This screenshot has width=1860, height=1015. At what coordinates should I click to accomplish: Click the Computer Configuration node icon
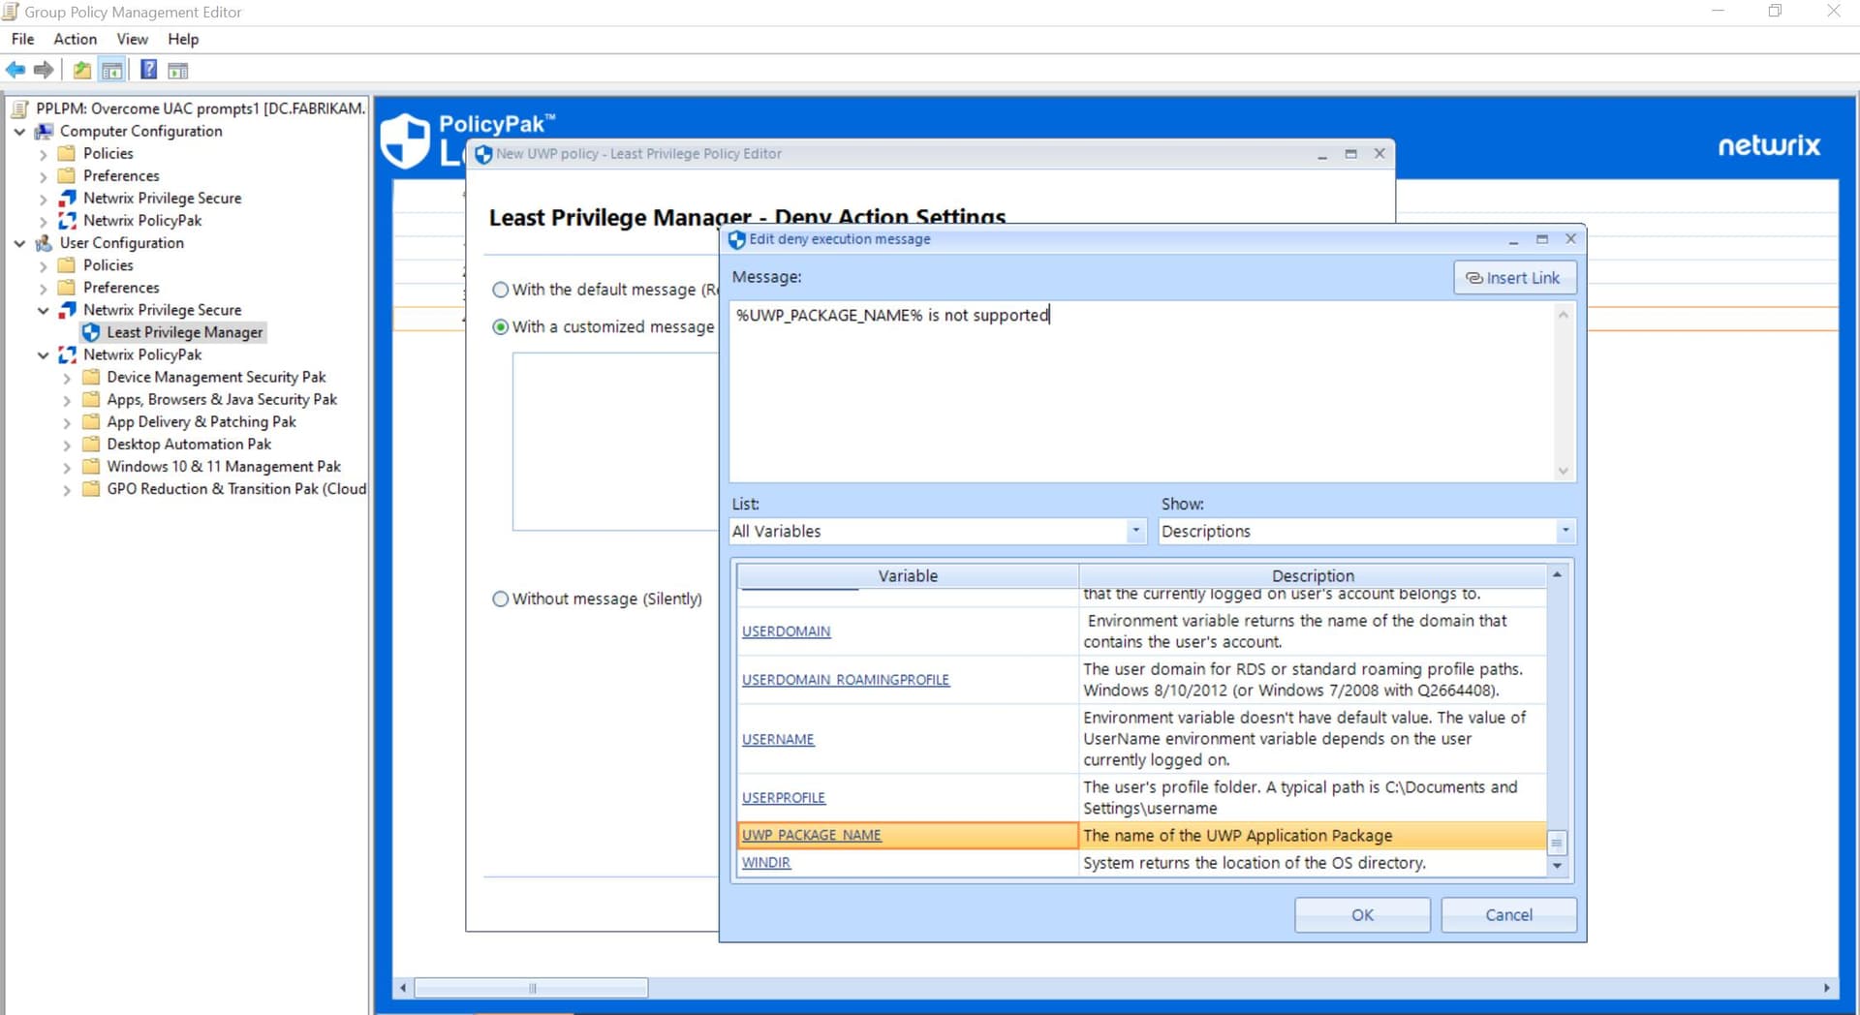pyautogui.click(x=44, y=132)
